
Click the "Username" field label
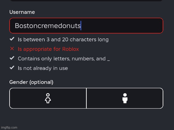pyautogui.click(x=22, y=12)
